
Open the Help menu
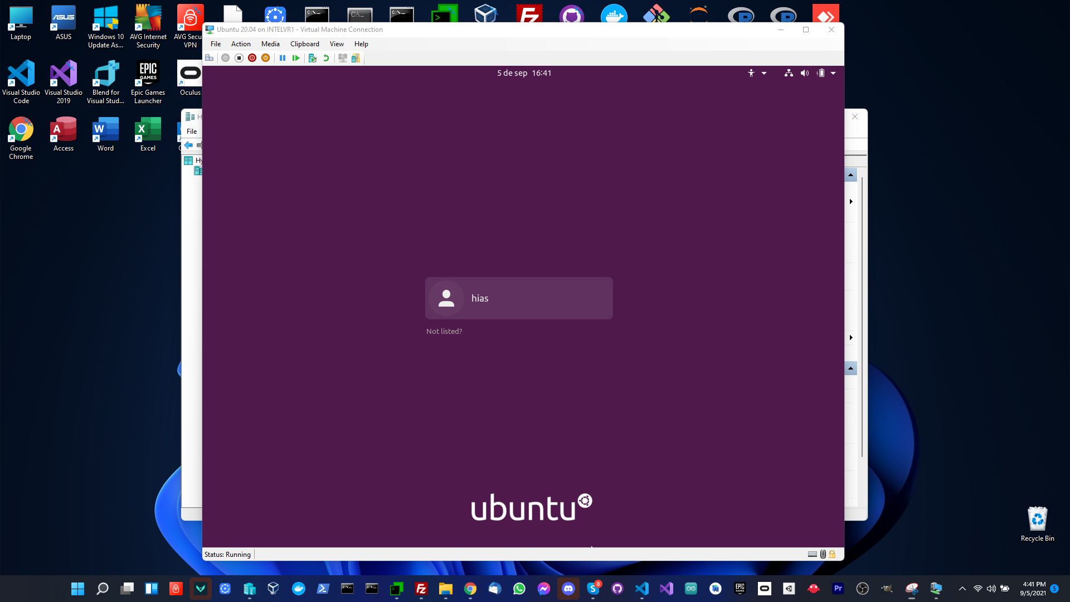[x=361, y=44]
